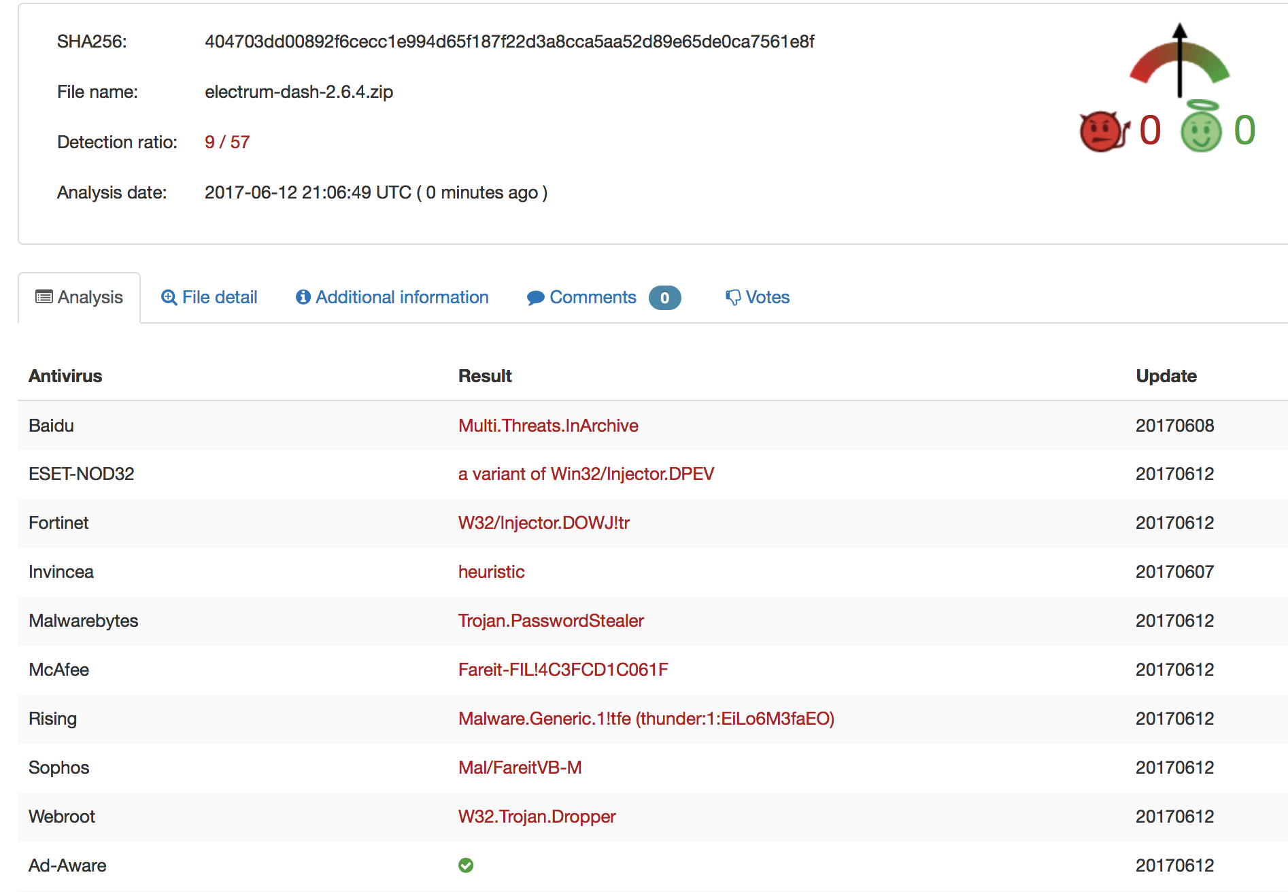This screenshot has height=892, width=1288.
Task: Click the Baidu antivirus row name
Action: [51, 426]
